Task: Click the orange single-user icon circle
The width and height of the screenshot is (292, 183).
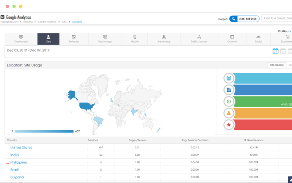Action: click(229, 113)
